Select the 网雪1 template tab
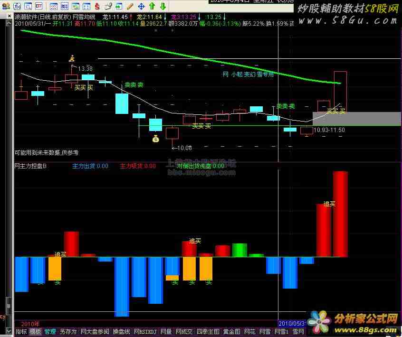 (281, 332)
